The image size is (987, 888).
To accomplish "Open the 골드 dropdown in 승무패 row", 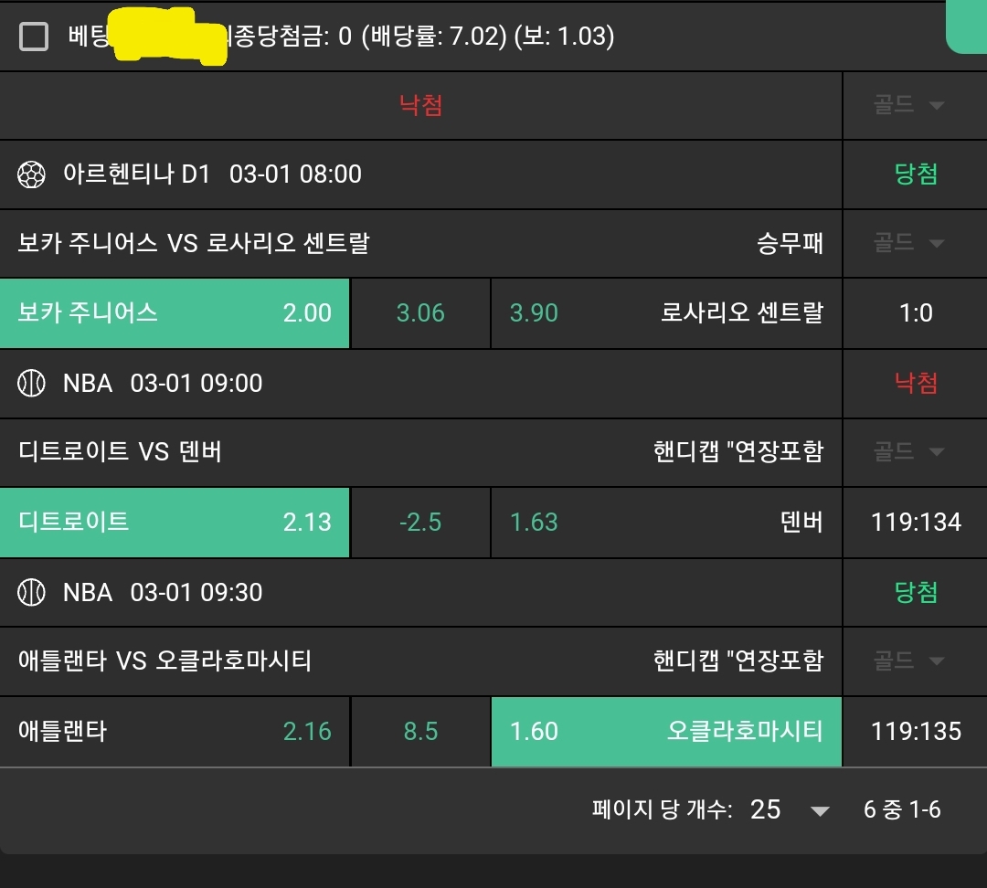I will [908, 243].
